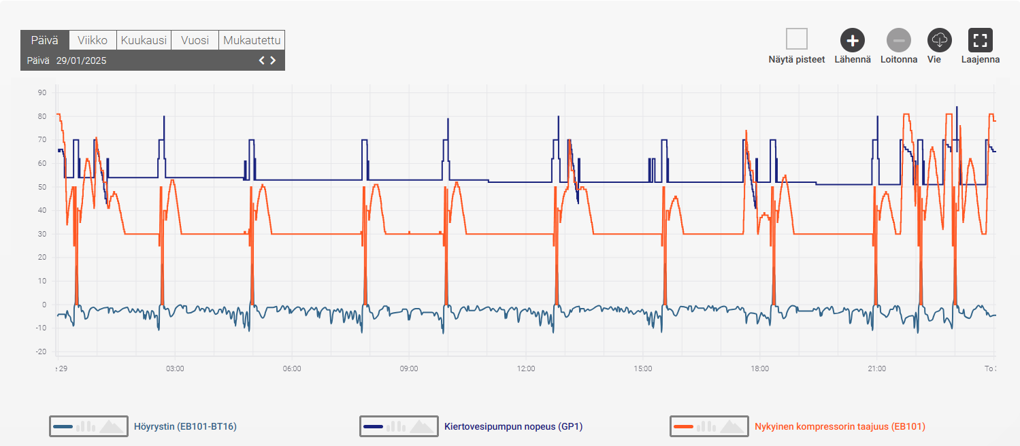Select bar chart icon in Höyrystin legend
This screenshot has height=446, width=1020.
pyautogui.click(x=85, y=426)
